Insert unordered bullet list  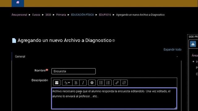101,83
